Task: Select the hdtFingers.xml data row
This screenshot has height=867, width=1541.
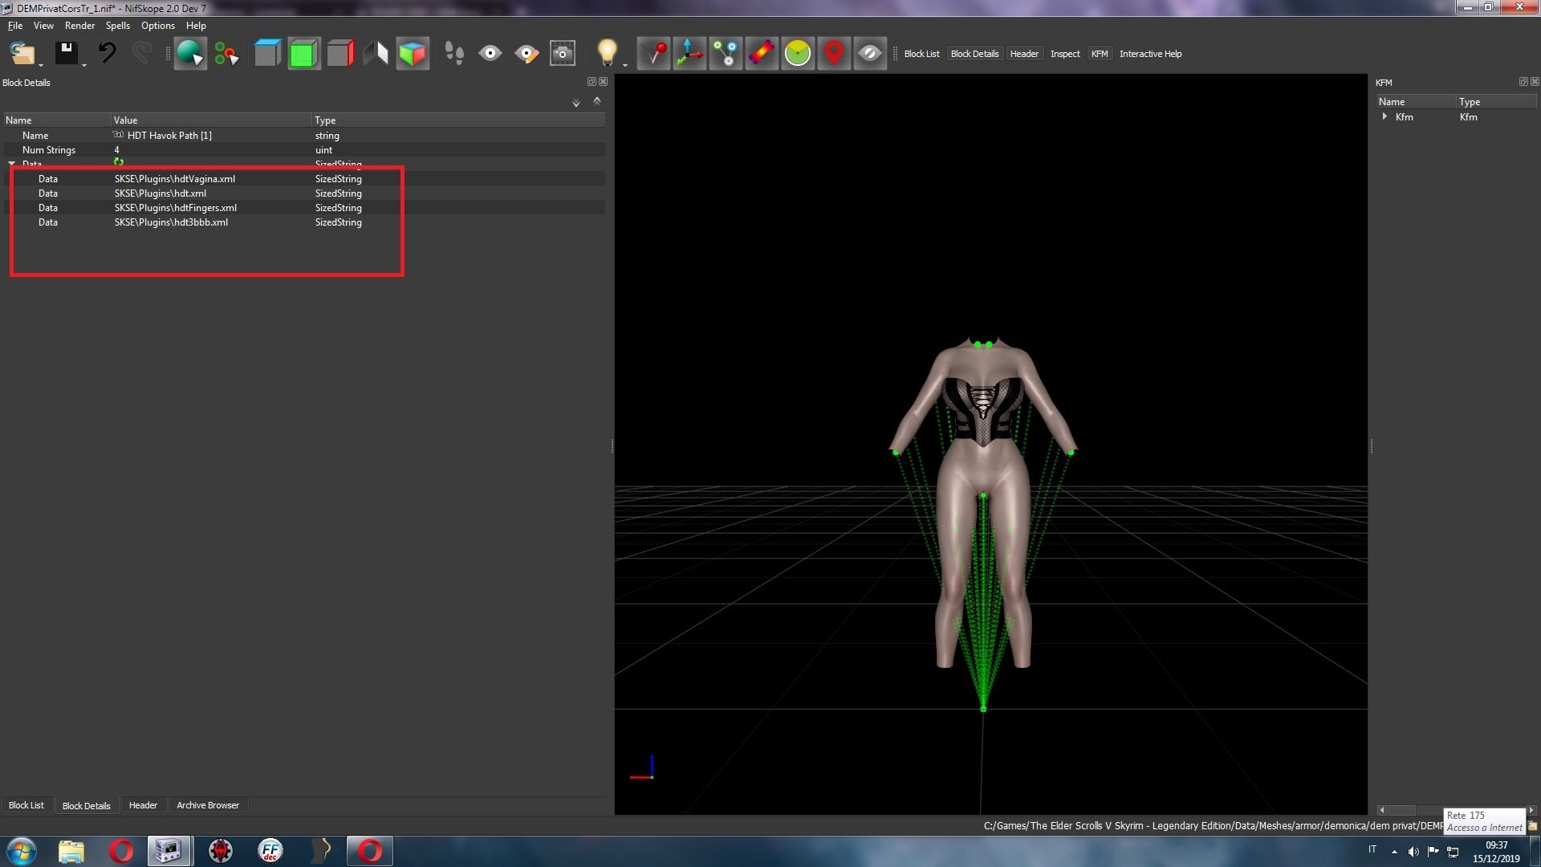Action: (304, 208)
